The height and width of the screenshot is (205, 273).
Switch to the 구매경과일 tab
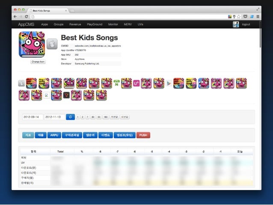72,135
